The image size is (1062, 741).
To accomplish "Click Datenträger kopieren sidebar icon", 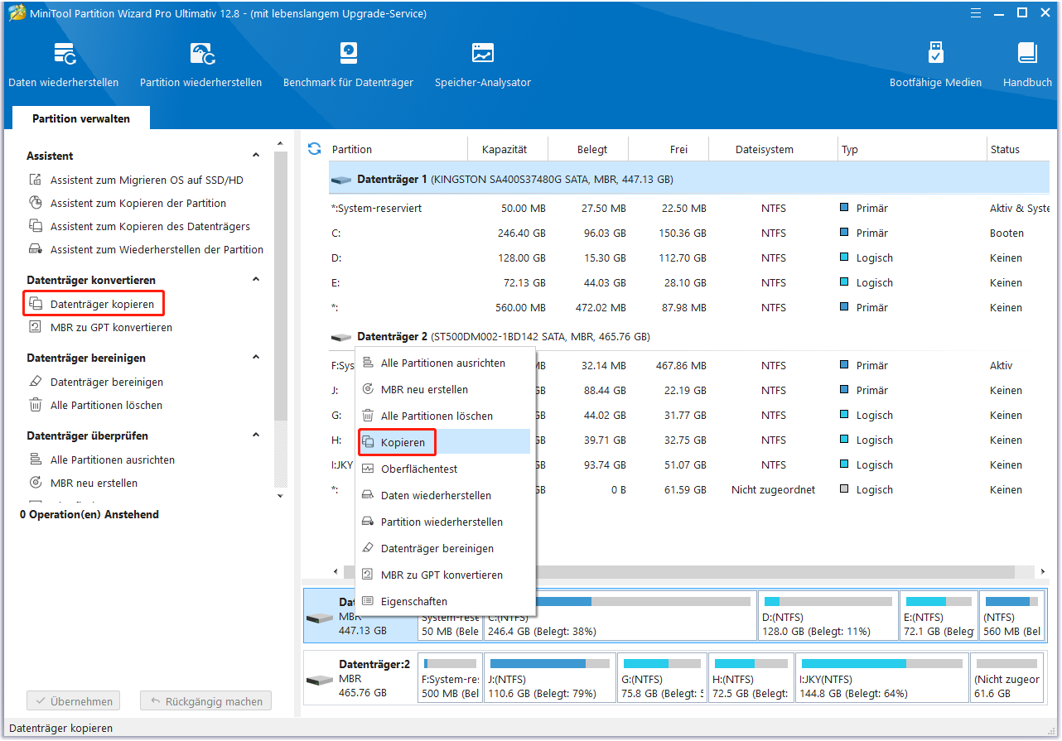I will pos(36,304).
